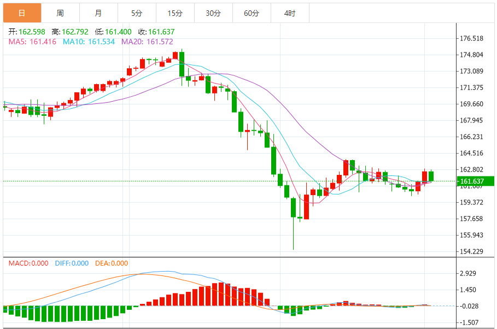Select the 30分 timeframe tab
The image size is (497, 329).
[213, 13]
